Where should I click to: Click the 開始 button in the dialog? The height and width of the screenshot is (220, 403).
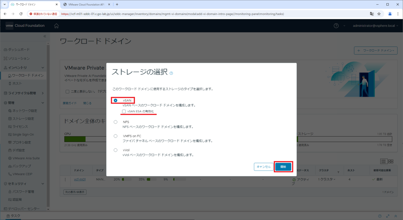[283, 167]
